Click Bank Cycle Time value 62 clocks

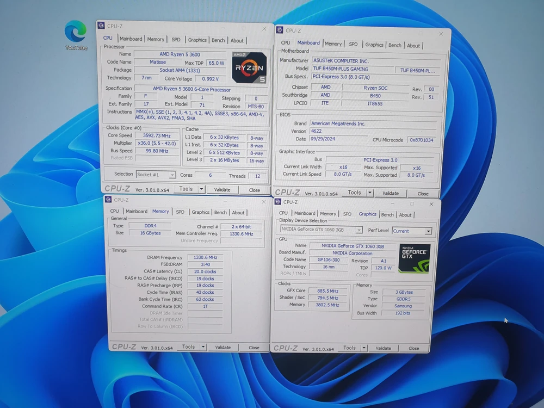point(206,299)
